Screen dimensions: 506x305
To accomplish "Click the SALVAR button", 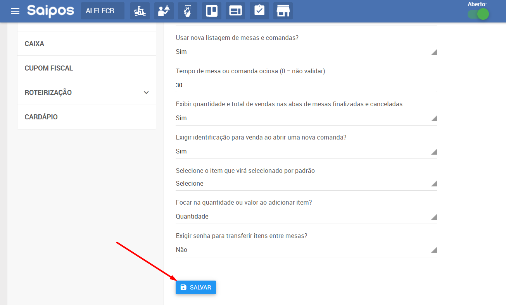I will (x=196, y=287).
